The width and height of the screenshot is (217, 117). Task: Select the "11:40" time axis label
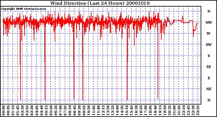coord(98,110)
